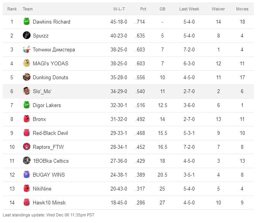Select the Pct column header
Screen dimensions: 257x223
pos(143,9)
